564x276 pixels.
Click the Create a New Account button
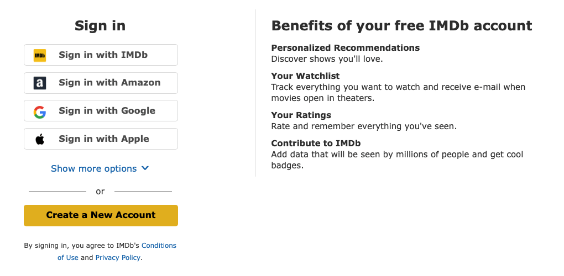coord(101,215)
